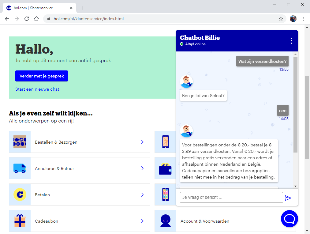Expand the Cadeaubon chevron

tap(142, 221)
